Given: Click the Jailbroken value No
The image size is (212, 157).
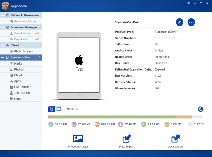Looking at the screenshot, I should tap(157, 44).
